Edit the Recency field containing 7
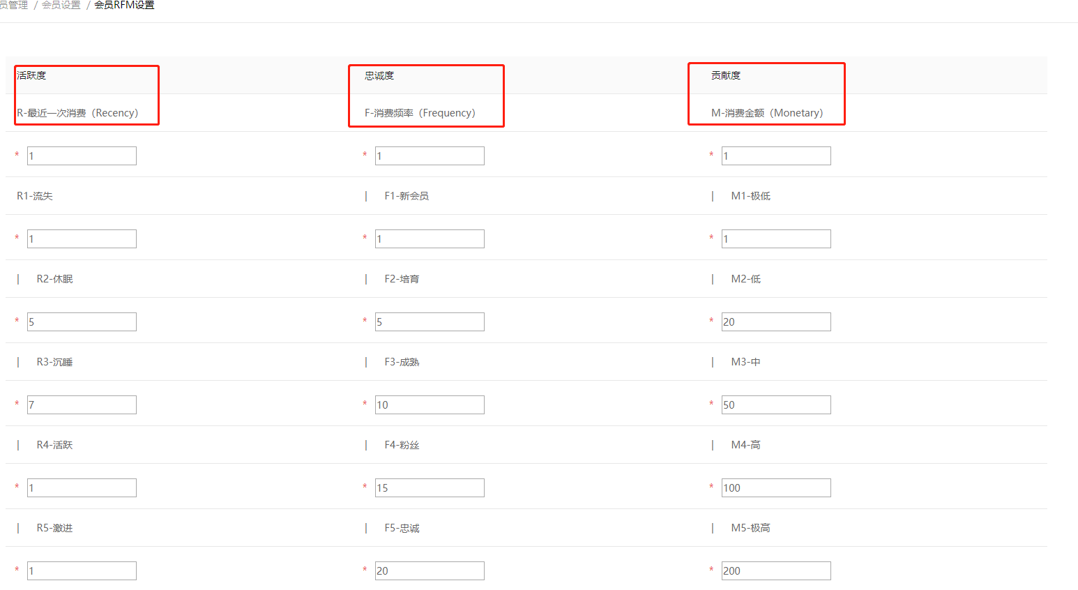The height and width of the screenshot is (590, 1078). pos(82,404)
